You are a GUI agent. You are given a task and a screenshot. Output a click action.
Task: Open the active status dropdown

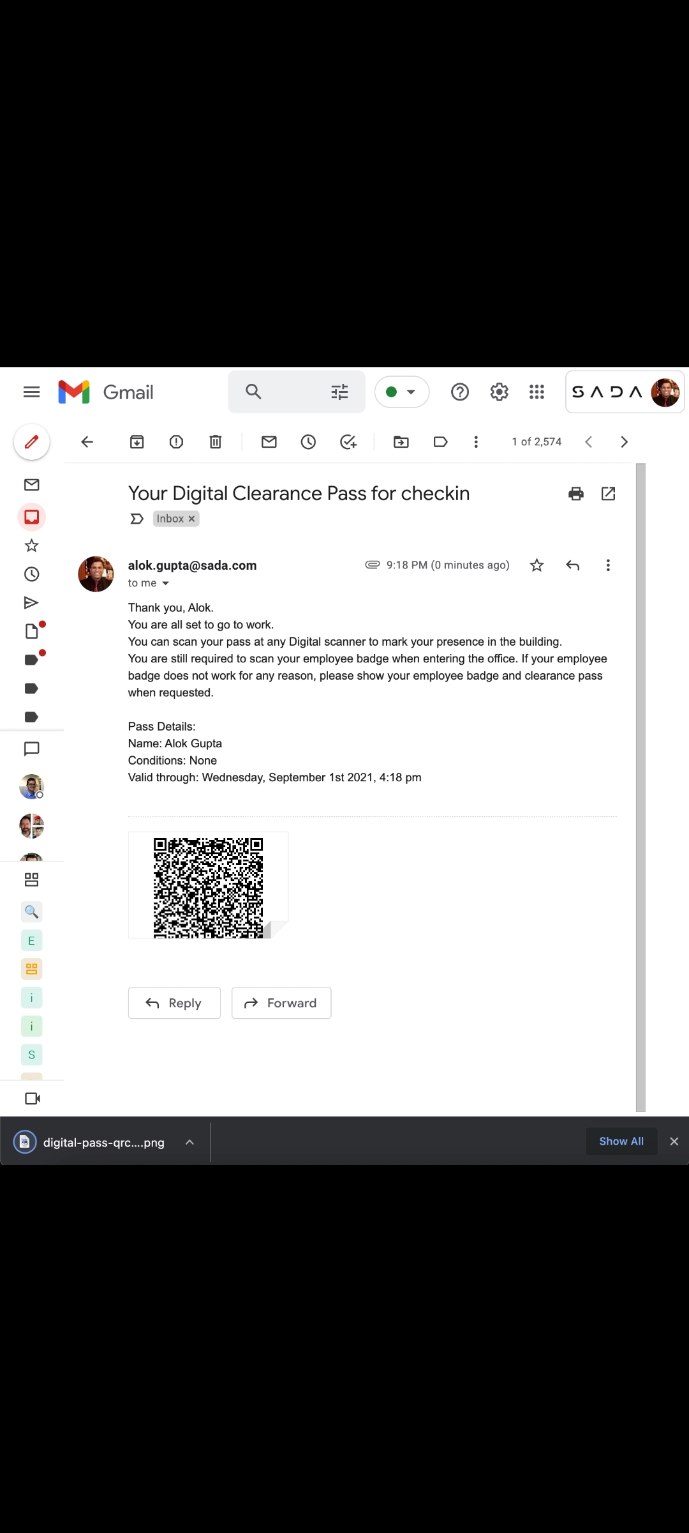click(402, 392)
